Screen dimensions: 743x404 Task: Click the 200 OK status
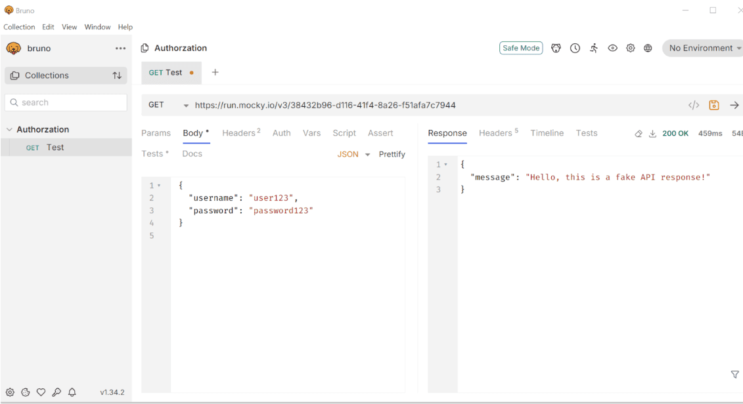(675, 133)
